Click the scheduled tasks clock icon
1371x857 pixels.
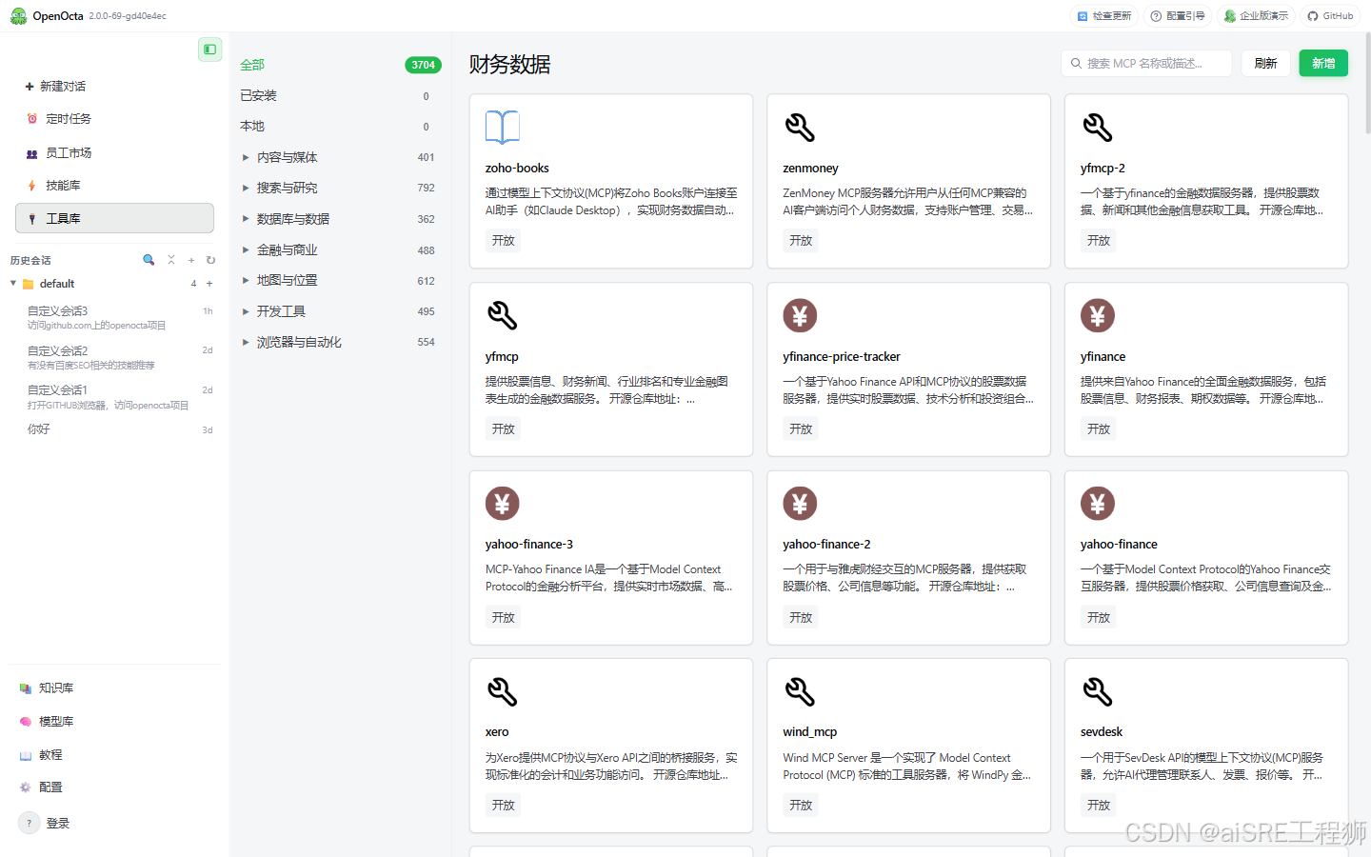coord(31,119)
